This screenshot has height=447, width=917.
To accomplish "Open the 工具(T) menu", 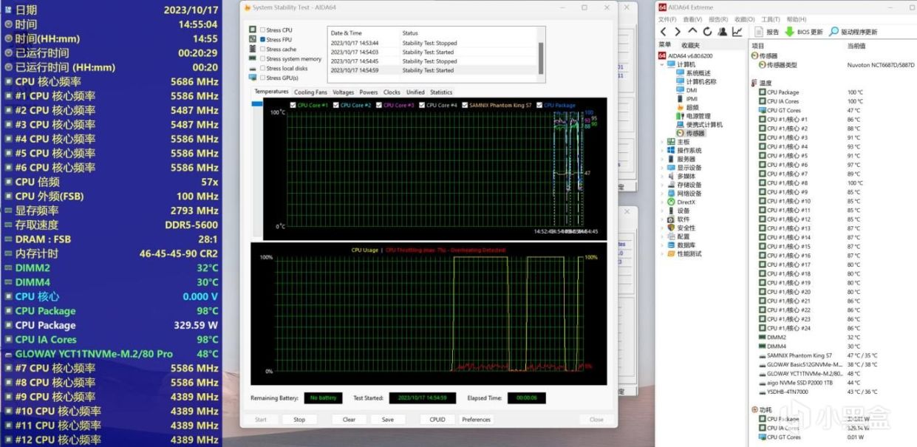I will pos(770,19).
